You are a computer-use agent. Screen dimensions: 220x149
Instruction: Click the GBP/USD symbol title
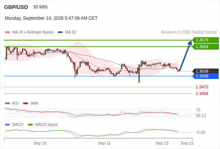16,7
